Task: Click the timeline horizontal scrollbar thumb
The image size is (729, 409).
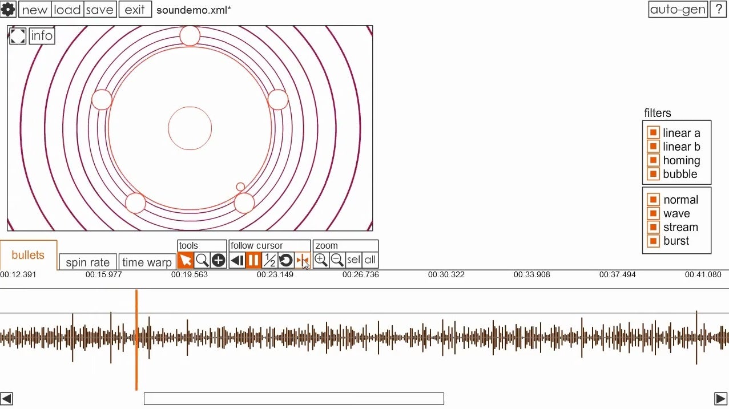Action: pyautogui.click(x=293, y=398)
